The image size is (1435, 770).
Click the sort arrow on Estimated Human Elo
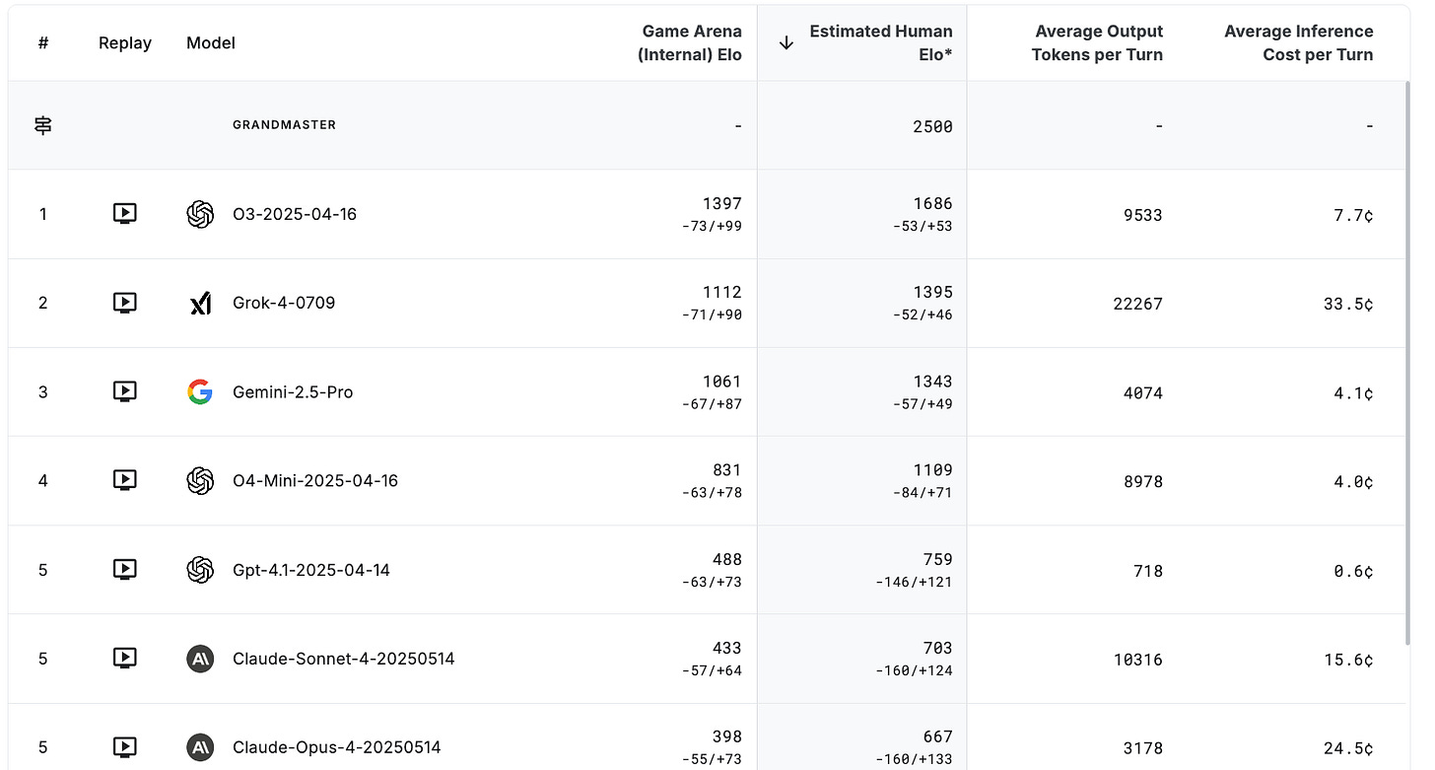(x=786, y=43)
